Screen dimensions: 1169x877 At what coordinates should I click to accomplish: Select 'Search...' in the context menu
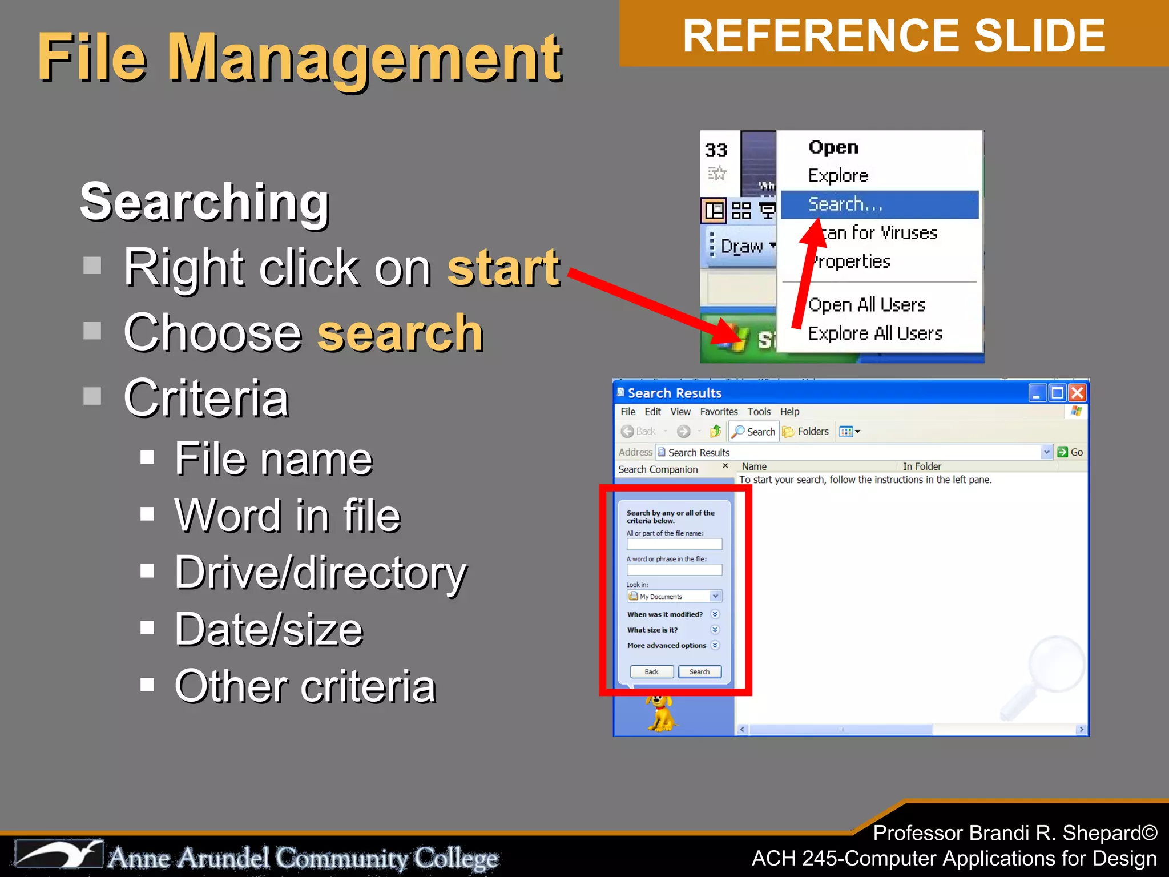pos(879,204)
